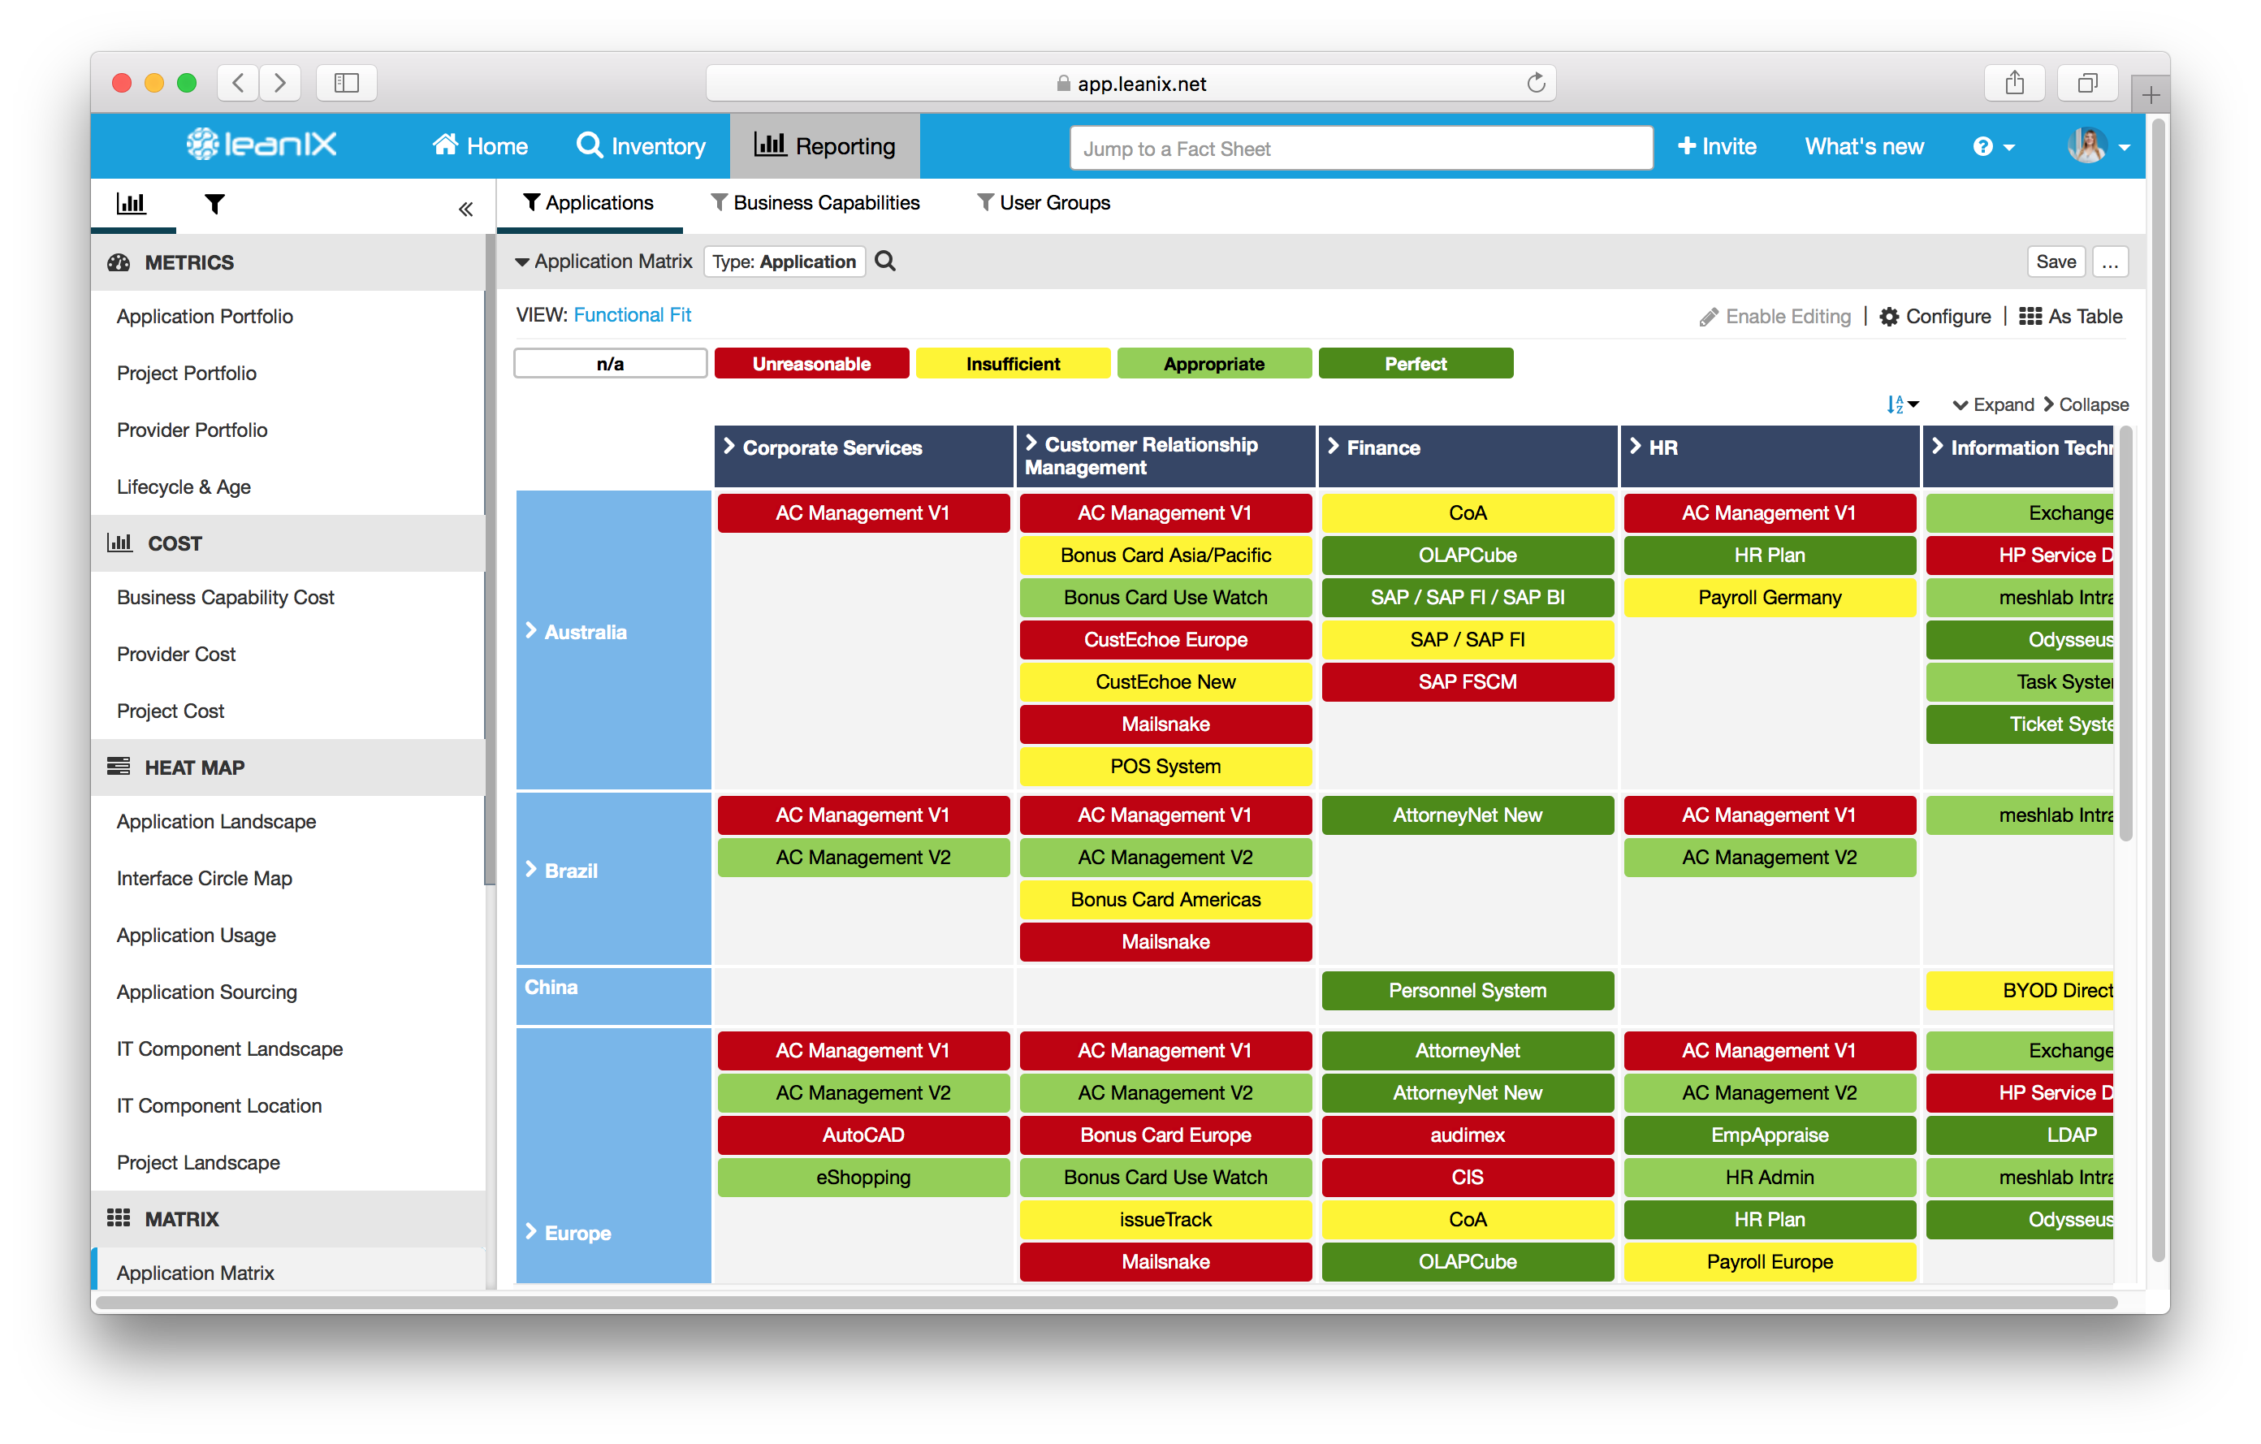2261x1444 pixels.
Task: Go to Home in the top navigation
Action: click(x=479, y=145)
